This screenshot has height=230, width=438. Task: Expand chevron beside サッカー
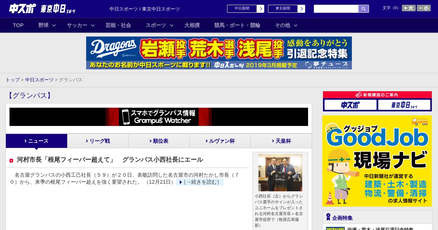tap(93, 25)
